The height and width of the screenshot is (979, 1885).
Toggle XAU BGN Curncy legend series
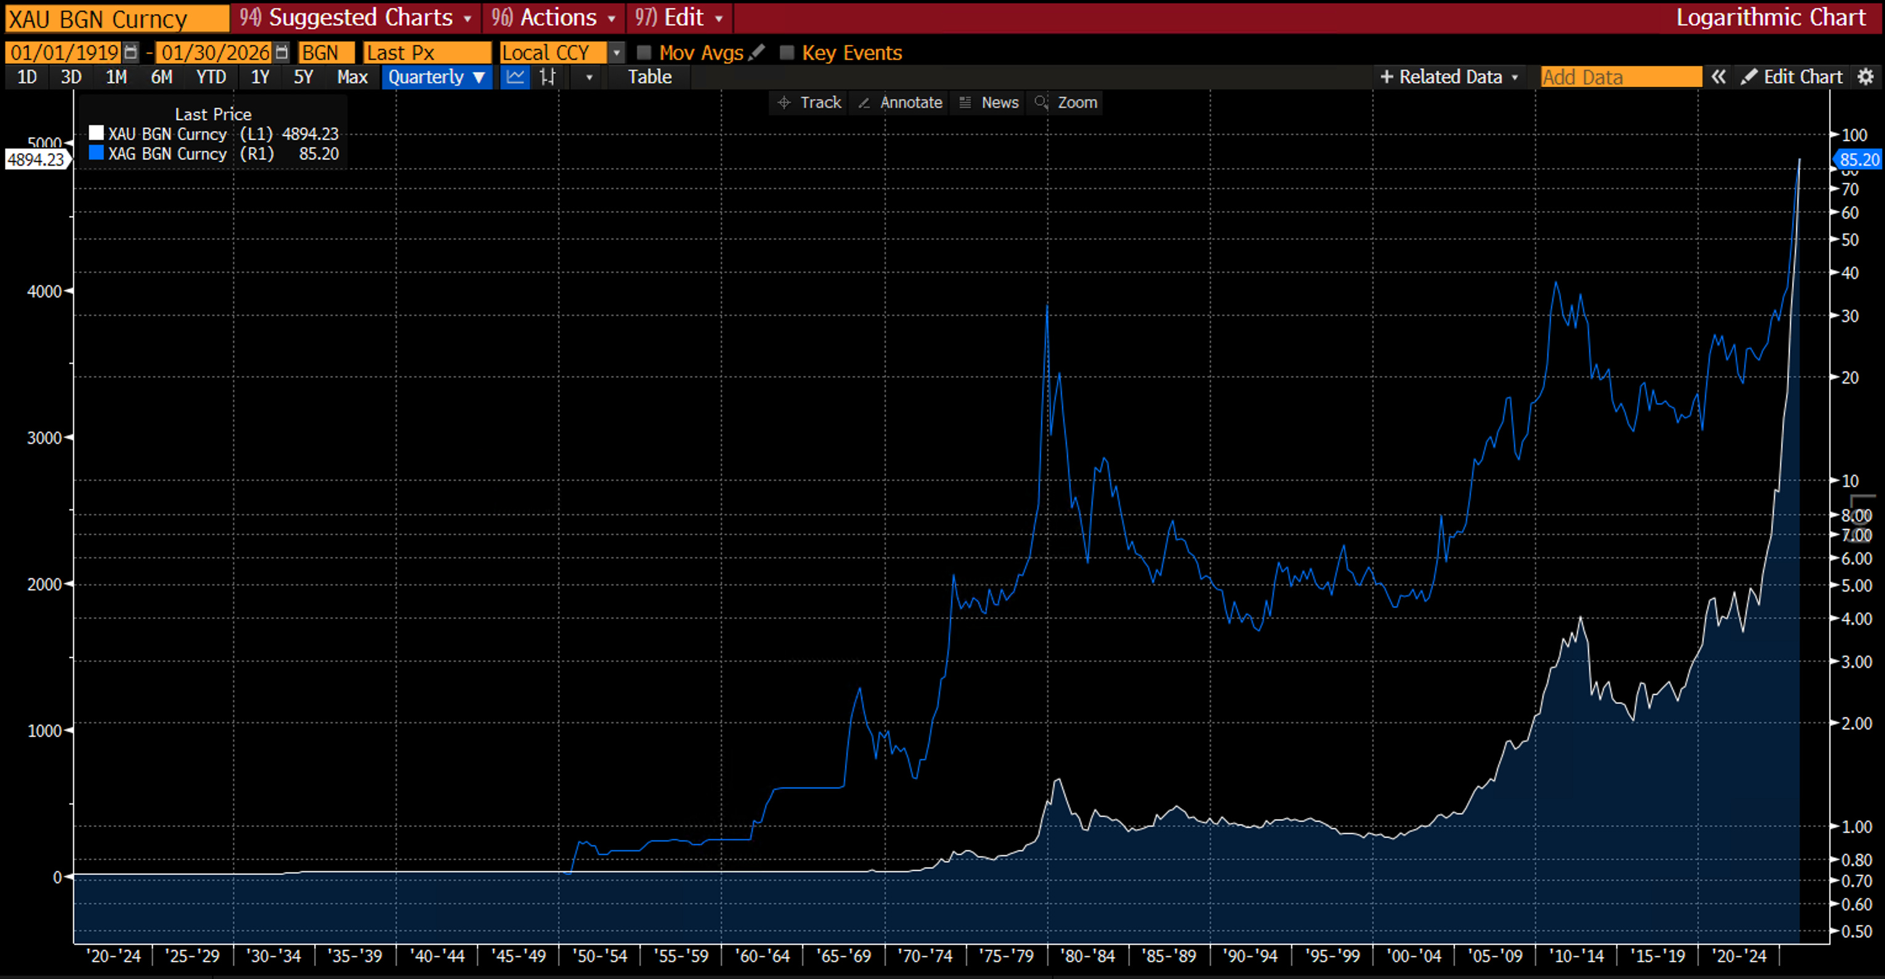point(168,134)
